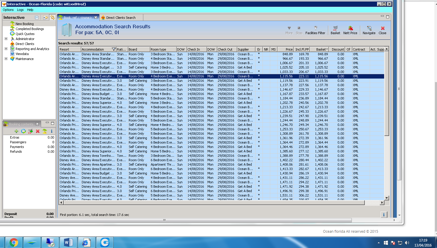Click the Room type column header
Image resolution: width=437 pixels, height=248 pixels.
[163, 49]
